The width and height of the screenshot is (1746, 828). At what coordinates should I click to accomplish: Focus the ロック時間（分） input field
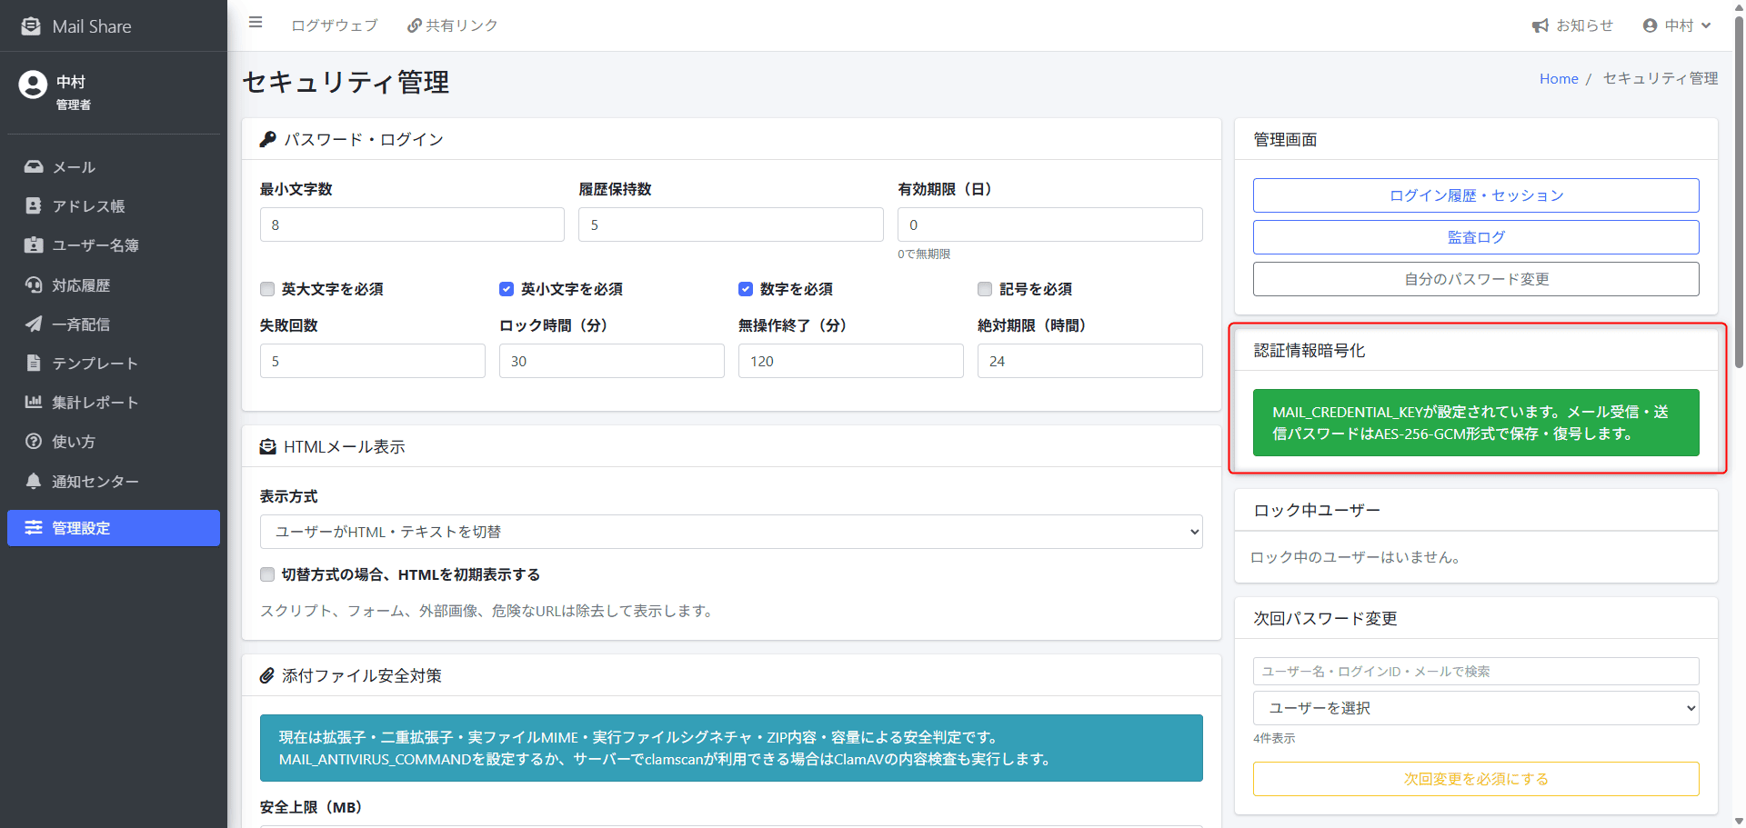[x=612, y=361]
